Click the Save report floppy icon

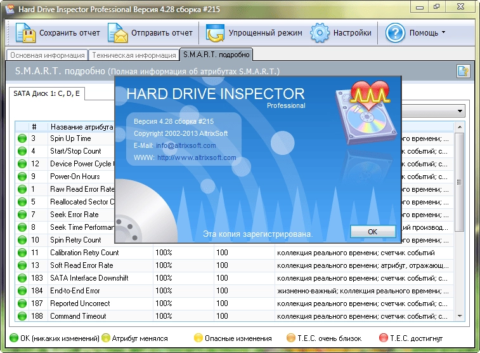25,32
